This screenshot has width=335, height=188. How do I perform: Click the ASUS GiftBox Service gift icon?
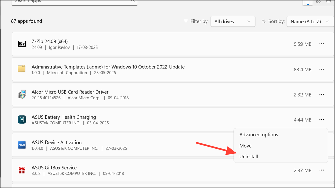click(22, 170)
